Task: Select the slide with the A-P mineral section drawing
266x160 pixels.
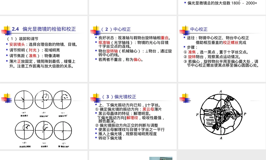Action: click(222, 116)
